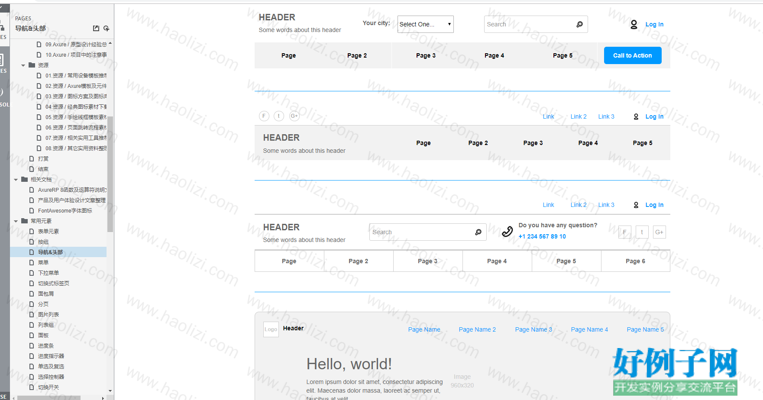Collapse the 相关文档 folder arrow

tap(16, 180)
